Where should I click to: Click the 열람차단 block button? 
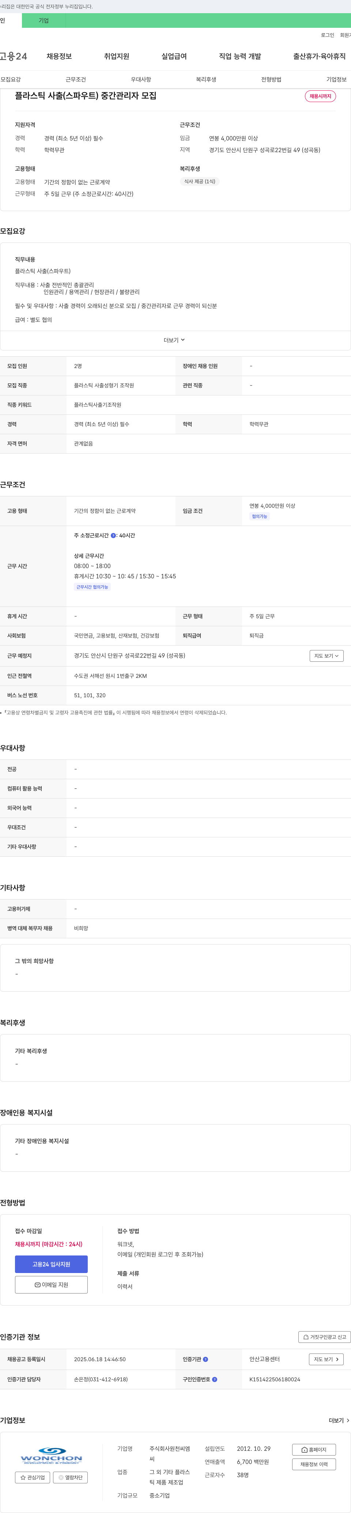point(71,1477)
